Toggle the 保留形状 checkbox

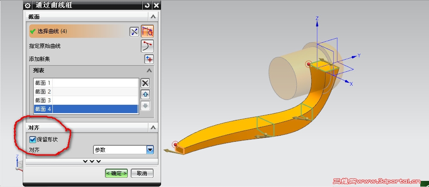click(x=33, y=140)
